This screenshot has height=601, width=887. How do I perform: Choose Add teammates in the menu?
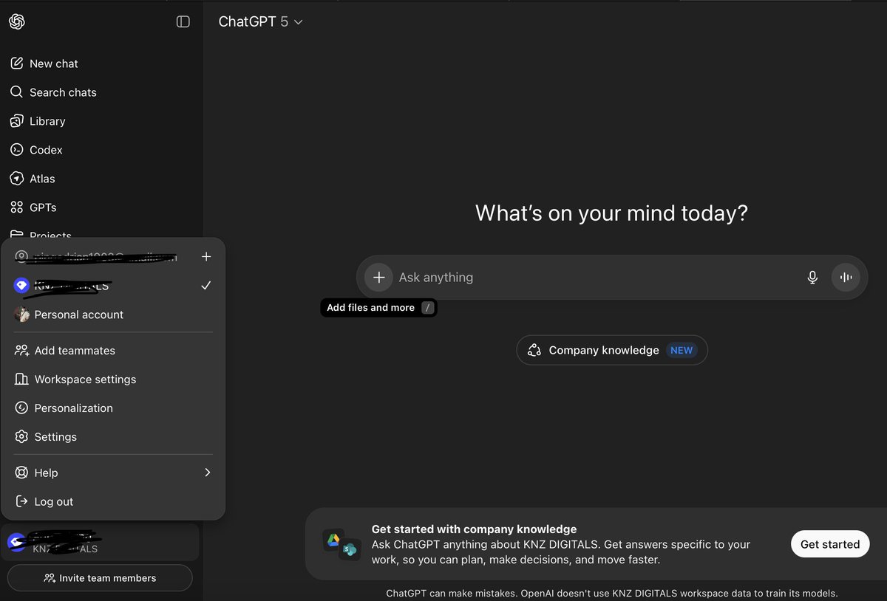pos(113,351)
